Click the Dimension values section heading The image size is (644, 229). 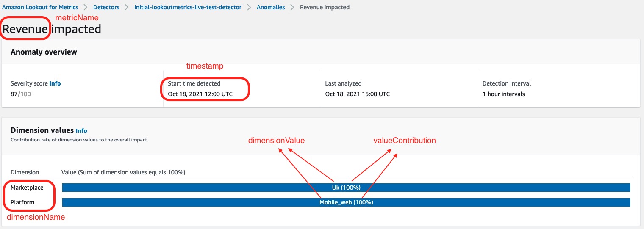point(42,130)
